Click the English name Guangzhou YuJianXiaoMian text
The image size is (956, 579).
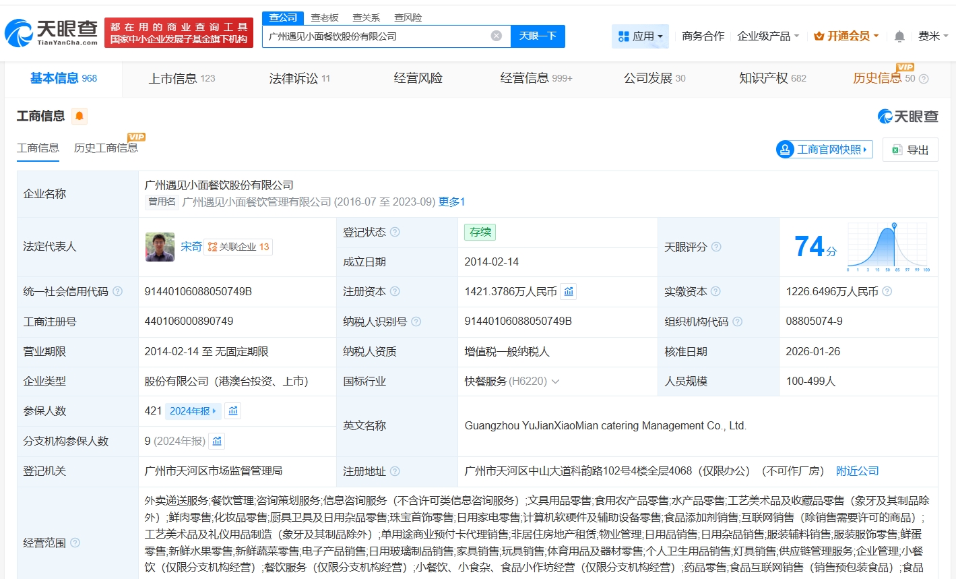click(x=605, y=426)
